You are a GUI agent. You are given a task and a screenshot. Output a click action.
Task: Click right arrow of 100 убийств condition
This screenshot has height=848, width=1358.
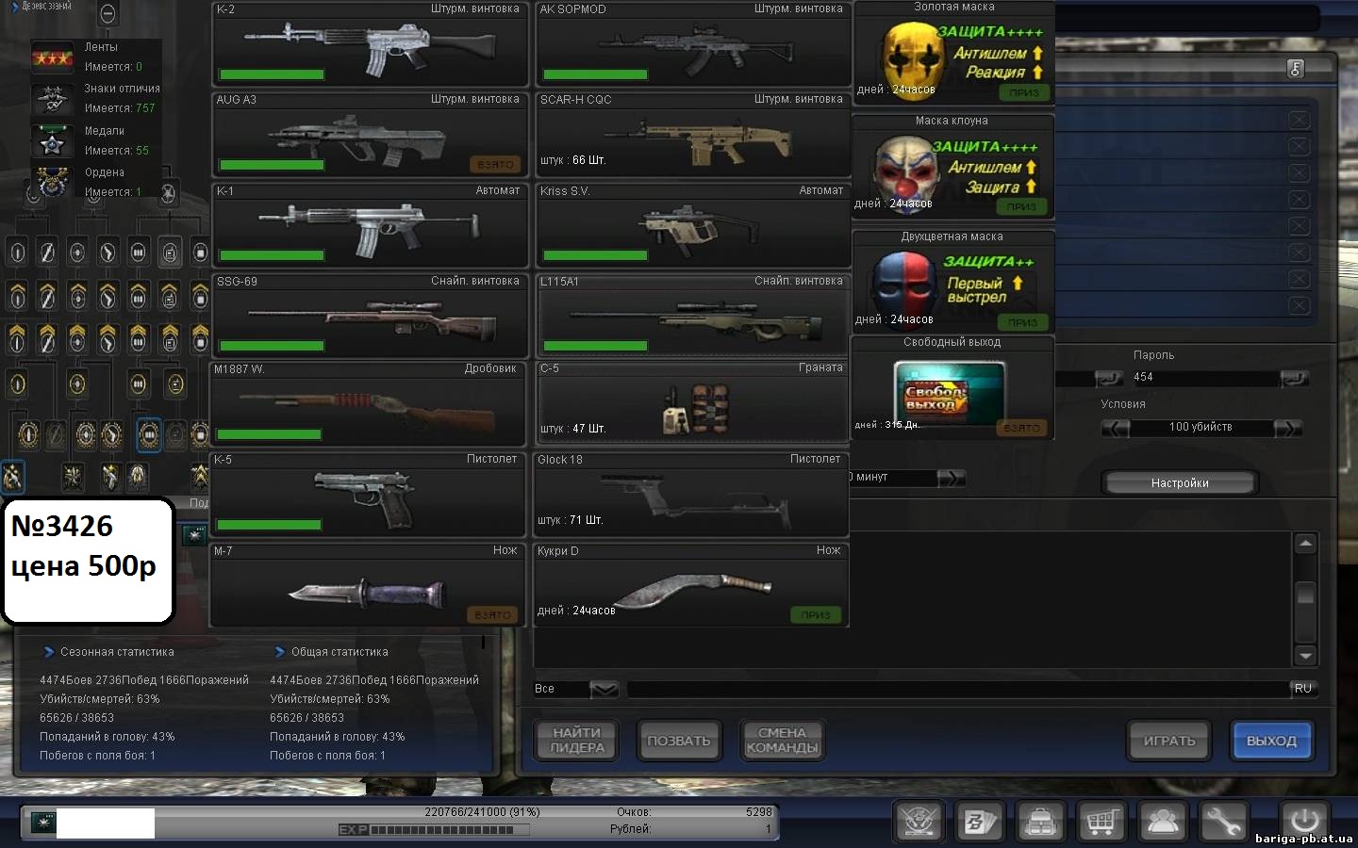tap(1287, 428)
